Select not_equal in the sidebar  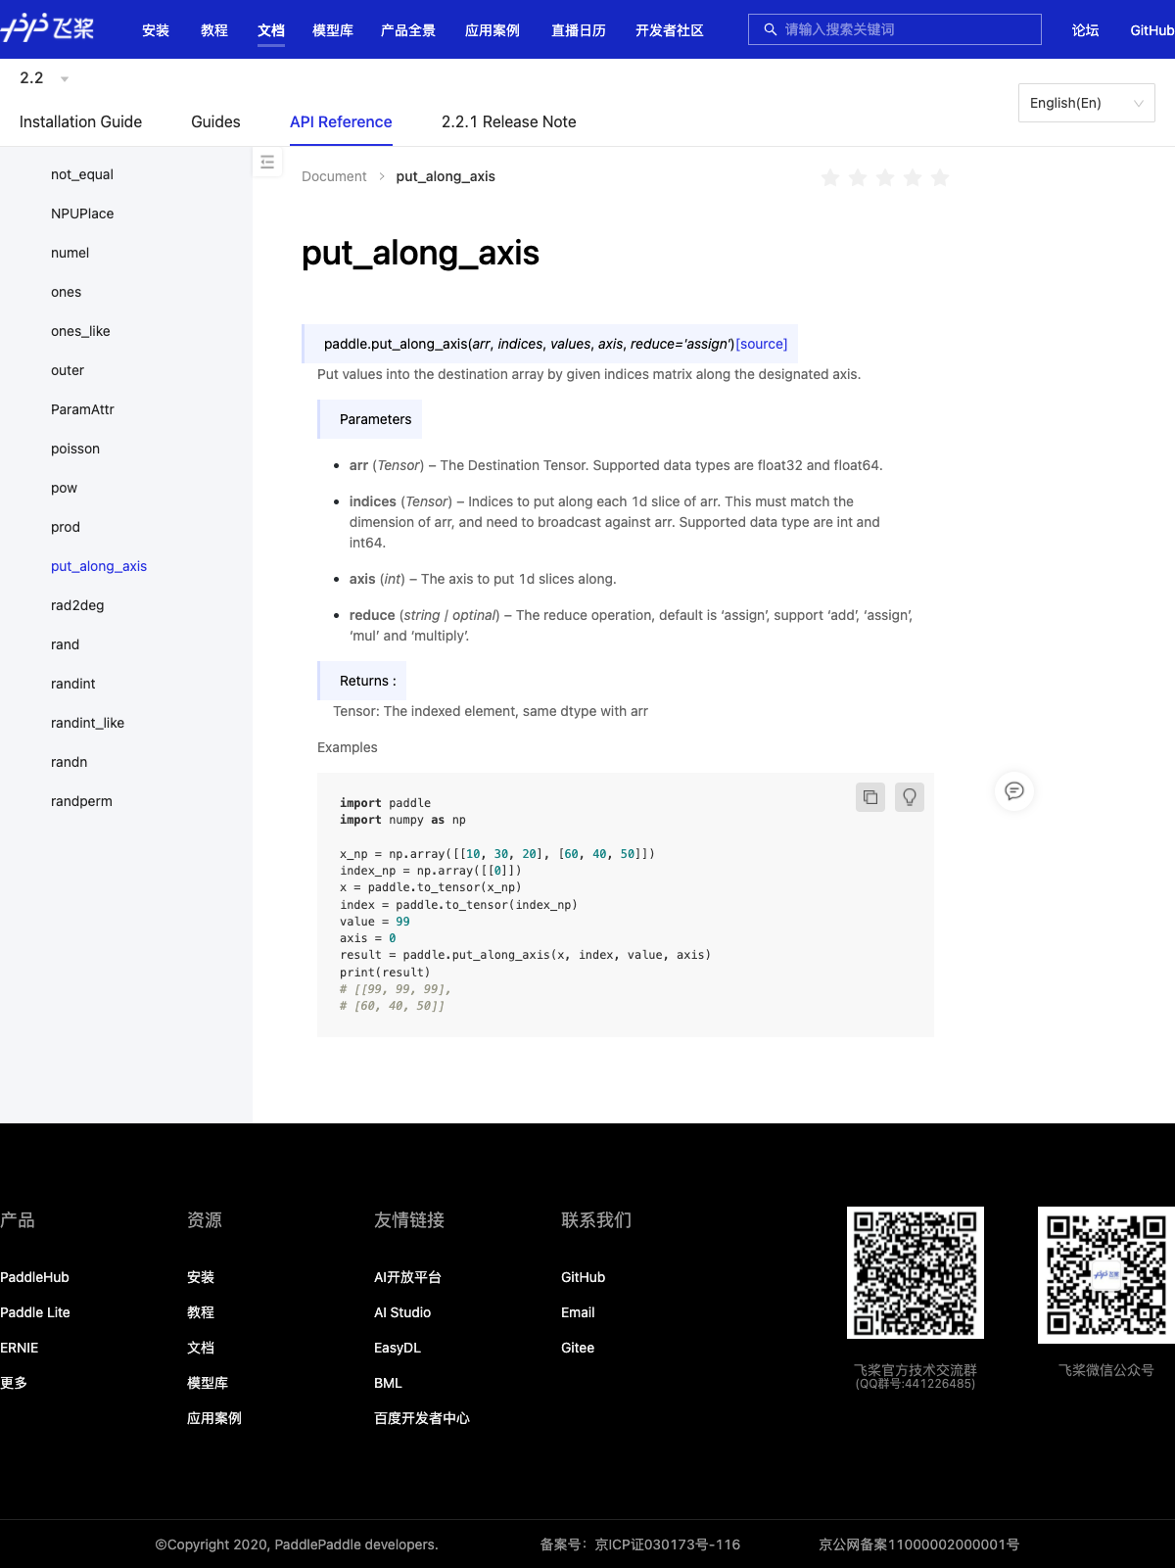(x=82, y=174)
